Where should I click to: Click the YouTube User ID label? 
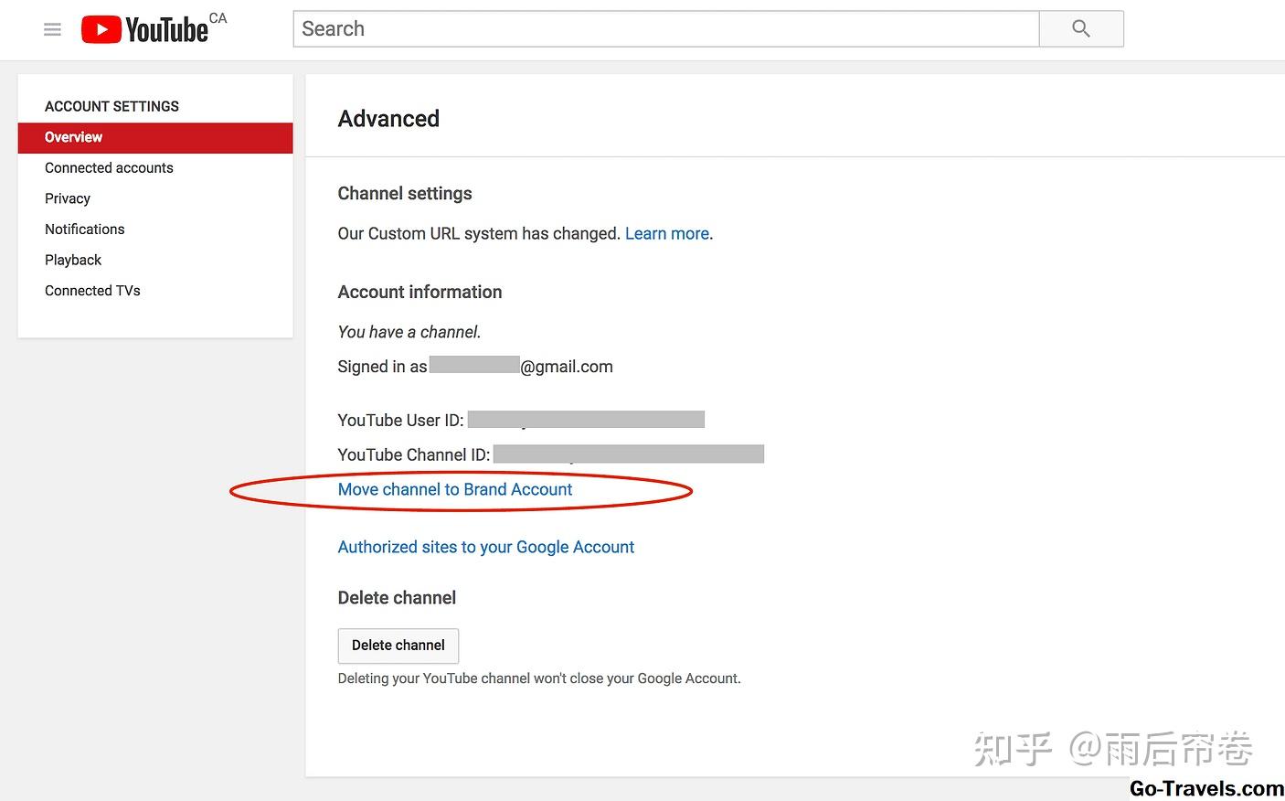401,421
